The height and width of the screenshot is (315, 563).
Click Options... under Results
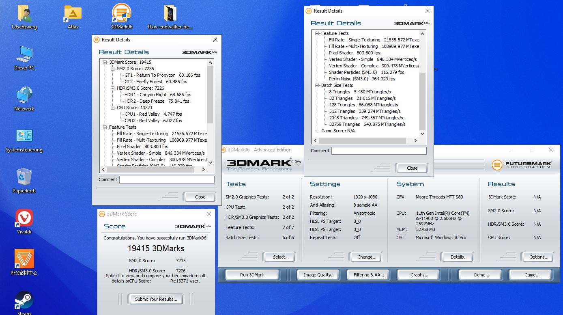(538, 257)
